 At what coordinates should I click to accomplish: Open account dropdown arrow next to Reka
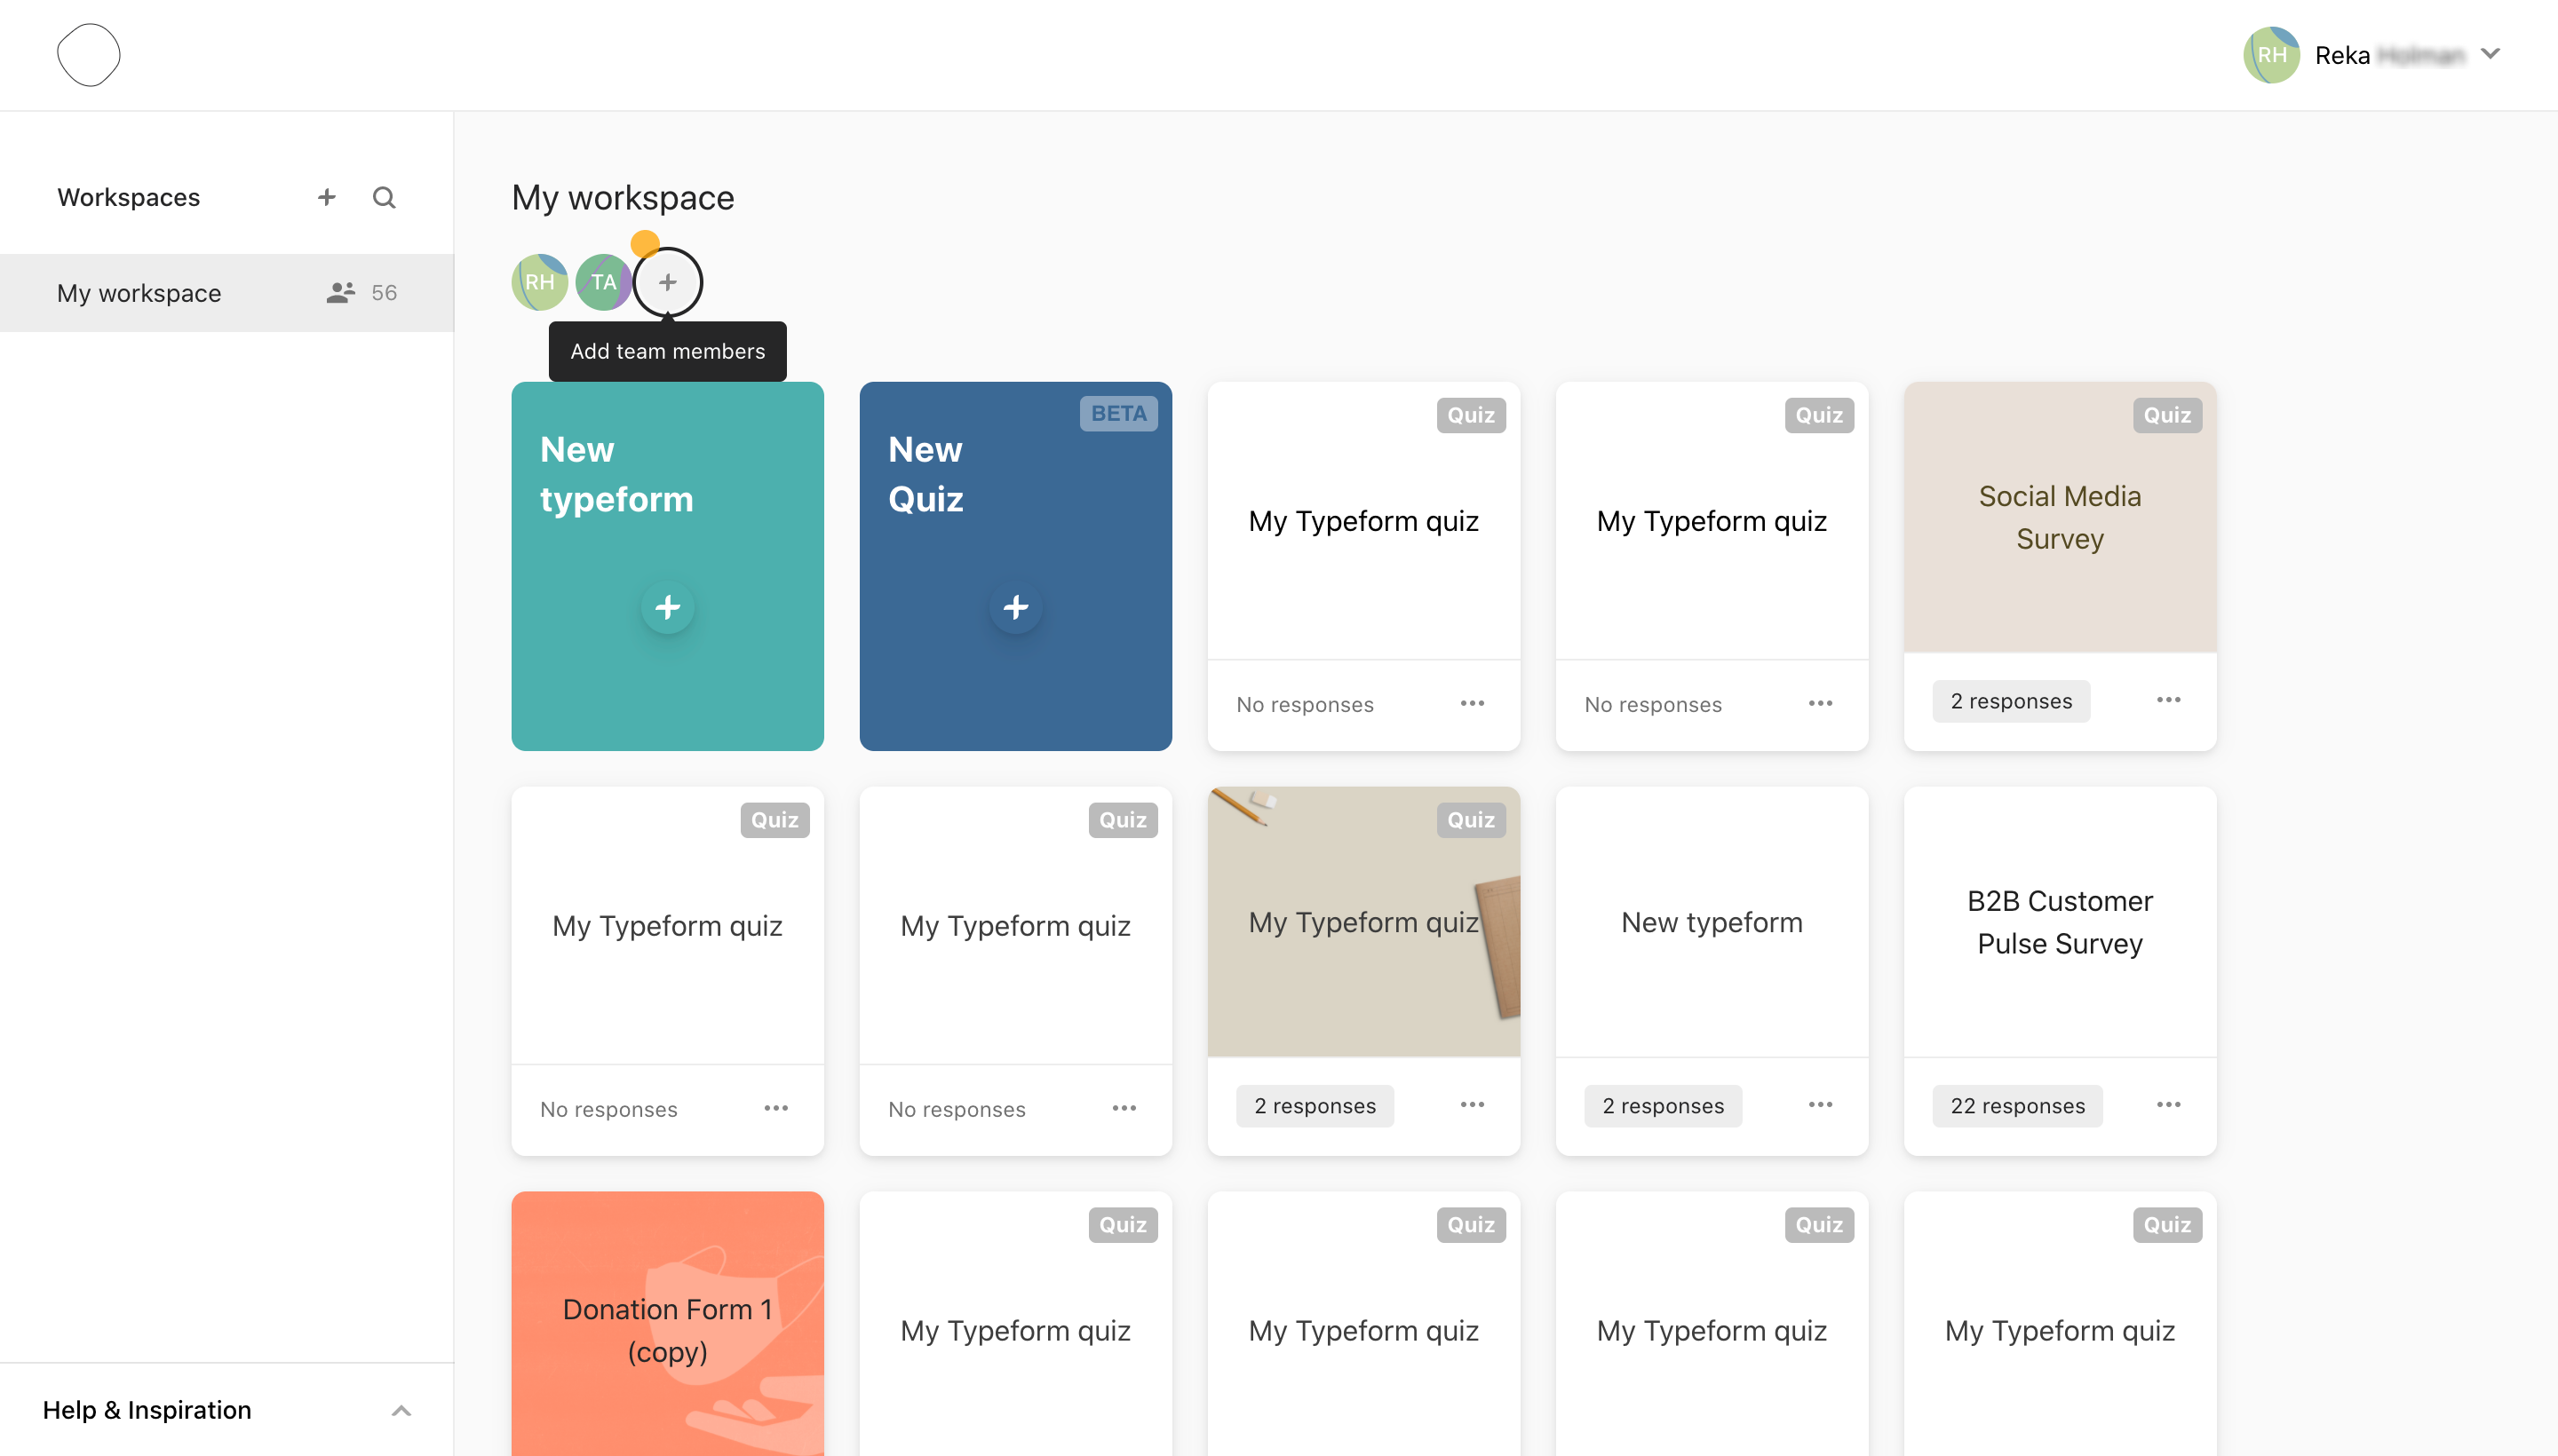(2490, 54)
